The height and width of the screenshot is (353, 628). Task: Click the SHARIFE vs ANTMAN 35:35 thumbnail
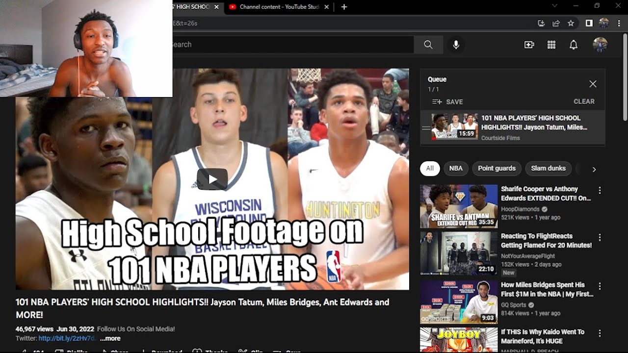pyautogui.click(x=459, y=206)
